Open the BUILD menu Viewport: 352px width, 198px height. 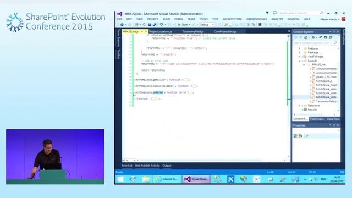pyautogui.click(x=166, y=19)
